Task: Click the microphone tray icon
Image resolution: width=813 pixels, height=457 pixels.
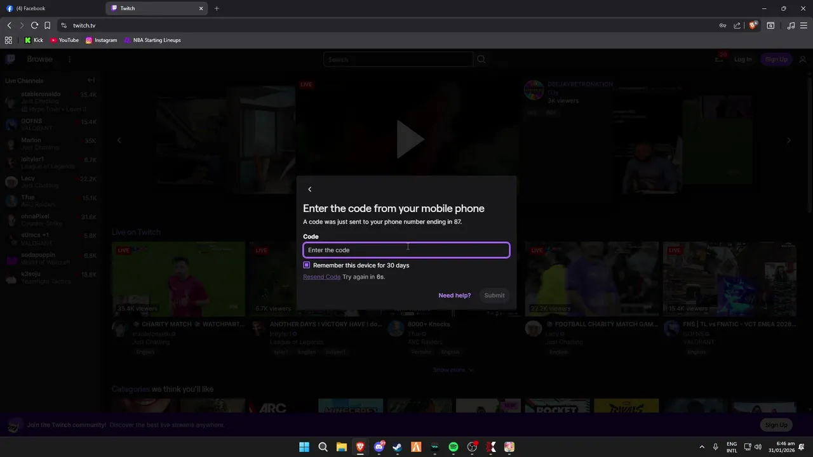Action: click(716, 447)
